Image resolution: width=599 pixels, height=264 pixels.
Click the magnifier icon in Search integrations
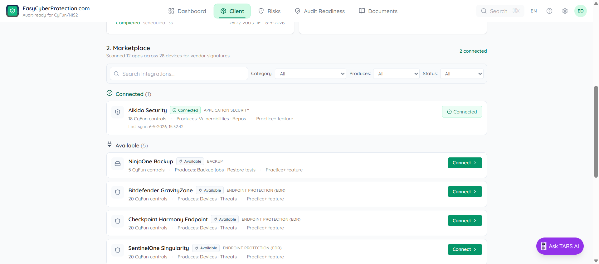click(x=116, y=74)
